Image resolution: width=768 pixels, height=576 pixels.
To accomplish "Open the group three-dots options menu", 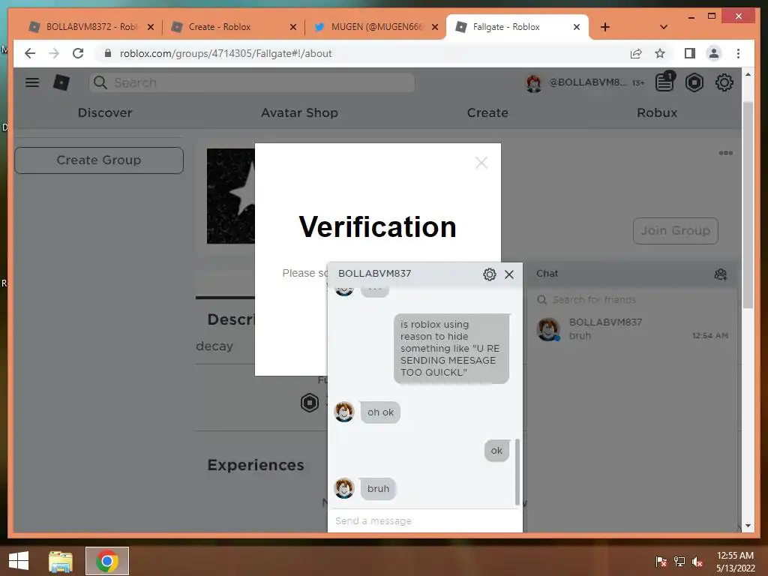I will [726, 153].
